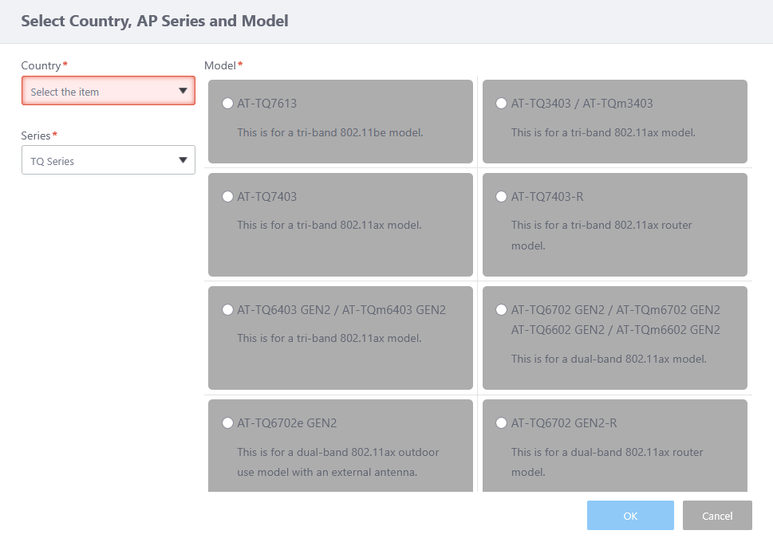This screenshot has height=550, width=773.
Task: Choose the AT-TQ3403 / AT-TQm3403 model
Action: click(x=502, y=103)
